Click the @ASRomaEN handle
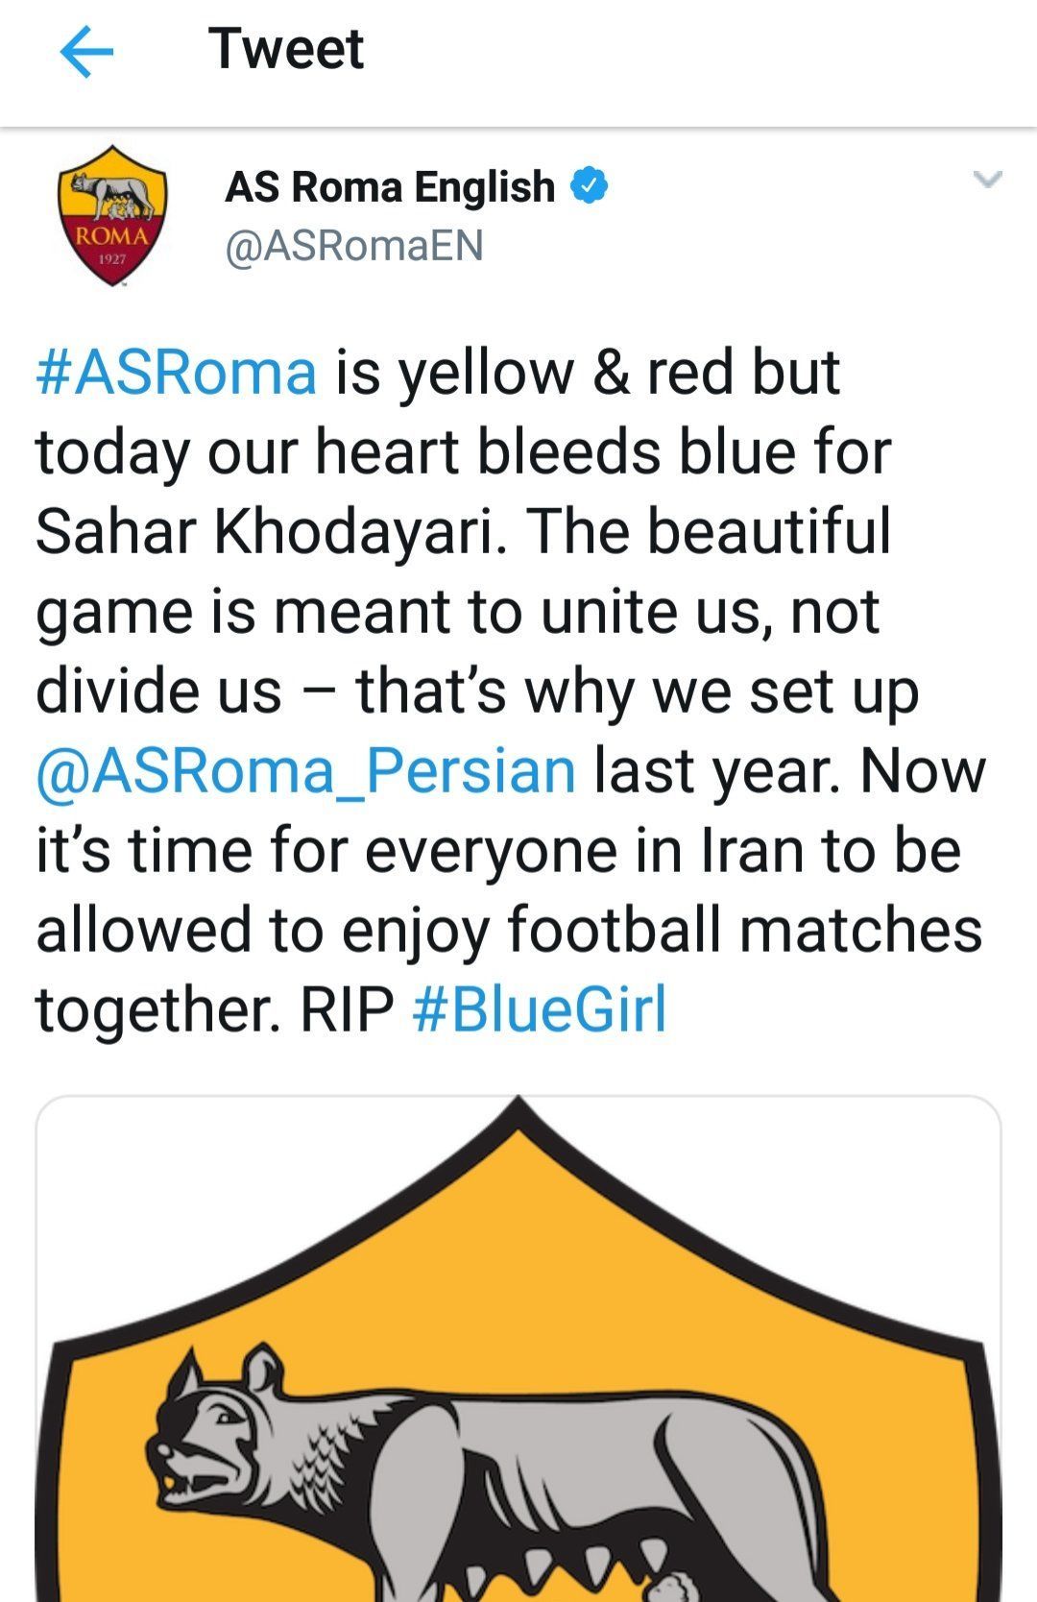Image resolution: width=1037 pixels, height=1602 pixels. (x=354, y=246)
